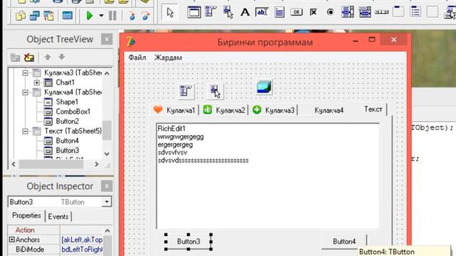Viewport: 456px width, 256px height.
Task: Move item up in Object TreeView
Action: (48, 57)
